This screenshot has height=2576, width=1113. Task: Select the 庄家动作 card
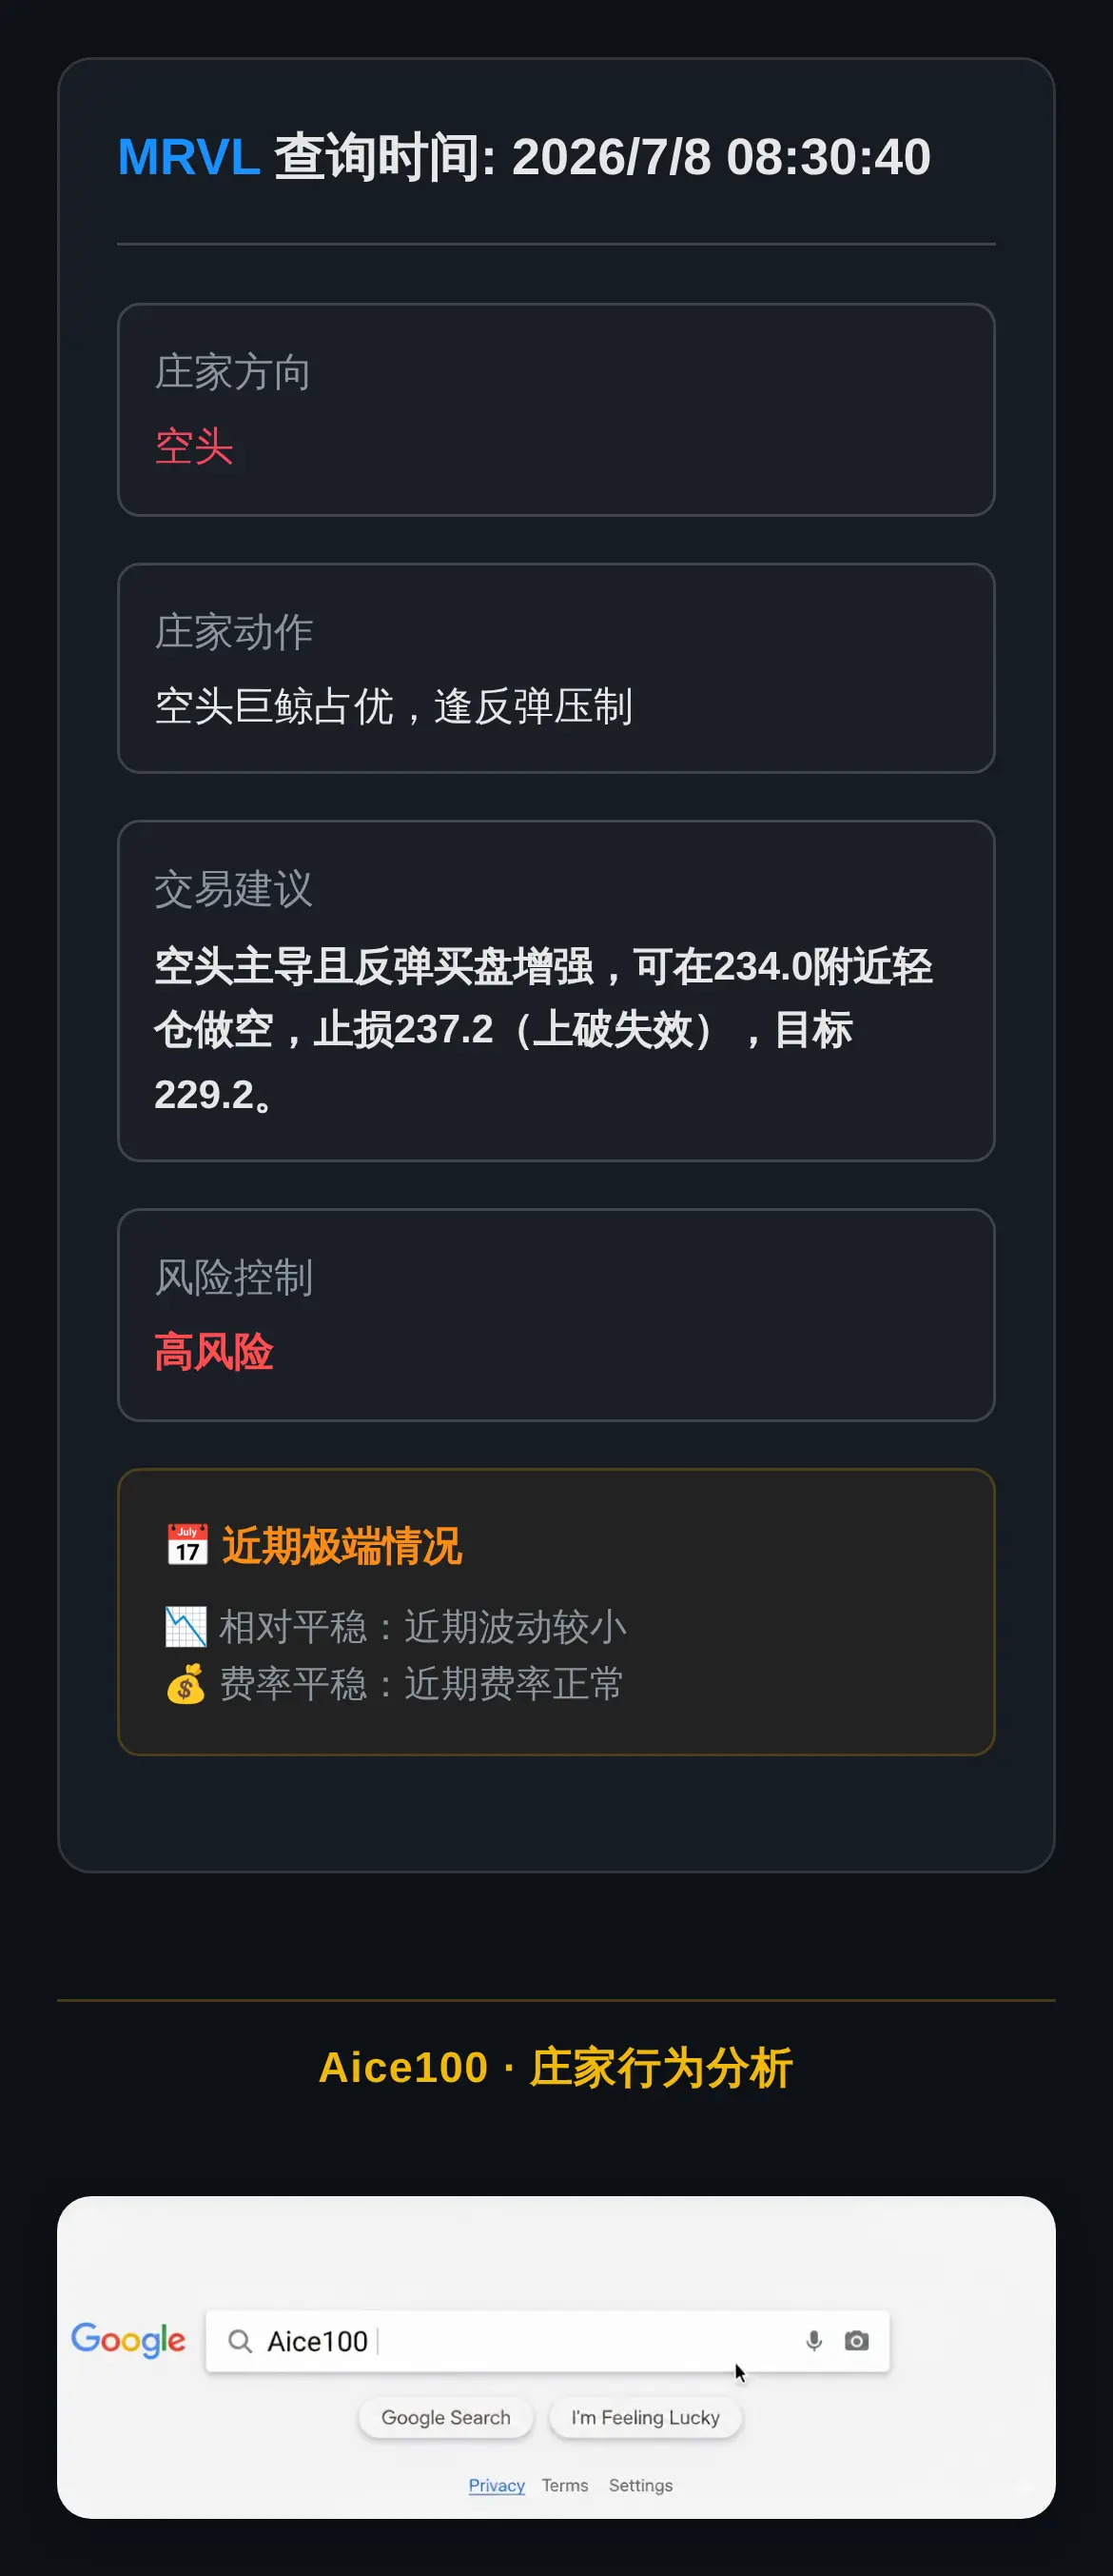[x=556, y=668]
